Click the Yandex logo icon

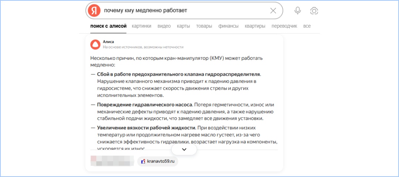pyautogui.click(x=94, y=10)
